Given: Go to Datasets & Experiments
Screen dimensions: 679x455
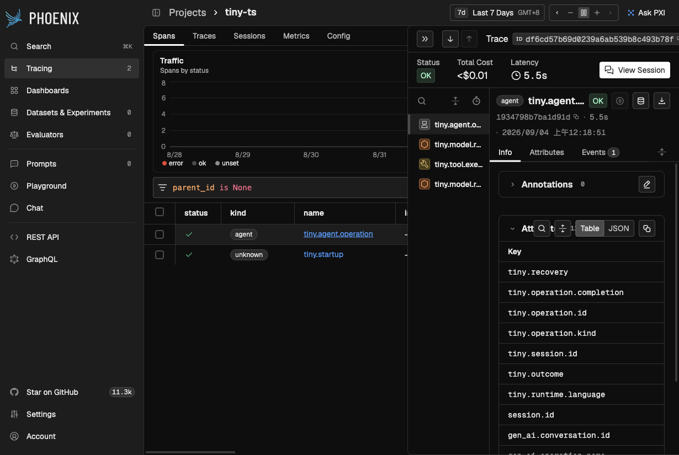Looking at the screenshot, I should click(x=72, y=113).
